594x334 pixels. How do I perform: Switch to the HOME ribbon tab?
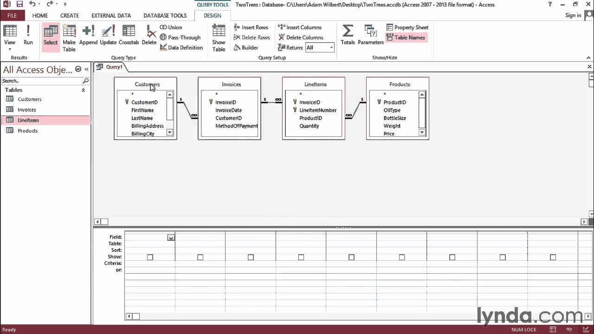40,15
